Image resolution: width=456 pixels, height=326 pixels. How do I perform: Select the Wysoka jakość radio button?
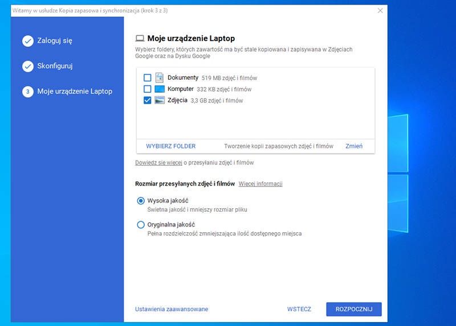(x=141, y=201)
